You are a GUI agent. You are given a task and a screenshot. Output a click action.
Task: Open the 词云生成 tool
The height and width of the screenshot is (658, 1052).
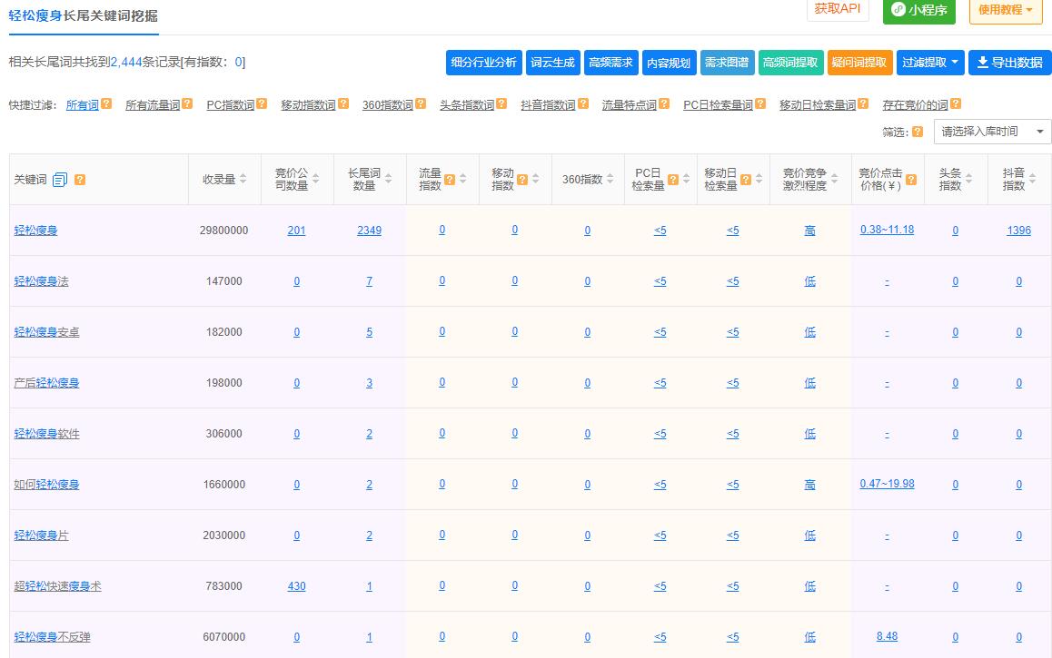pos(552,63)
